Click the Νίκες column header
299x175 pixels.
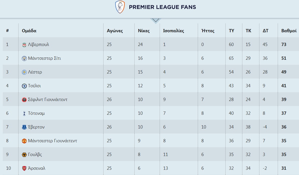[144, 31]
